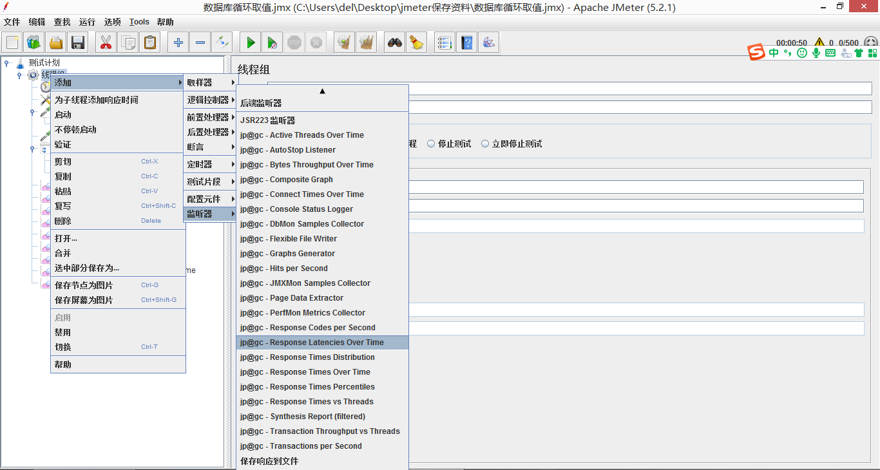Open the 配置元件 submenu

pyautogui.click(x=210, y=199)
